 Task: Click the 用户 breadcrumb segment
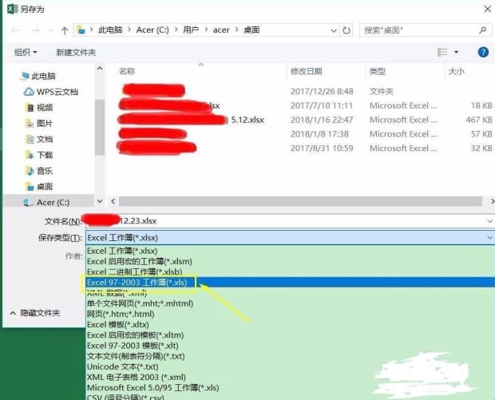(x=191, y=30)
